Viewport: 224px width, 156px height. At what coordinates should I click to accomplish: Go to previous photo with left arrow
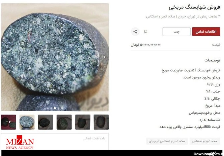pyautogui.click(x=5, y=57)
